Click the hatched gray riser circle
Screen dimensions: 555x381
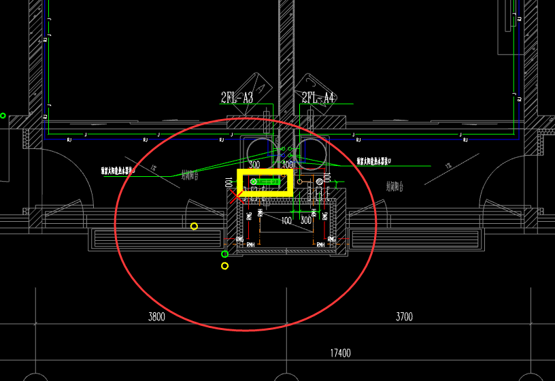point(320,182)
